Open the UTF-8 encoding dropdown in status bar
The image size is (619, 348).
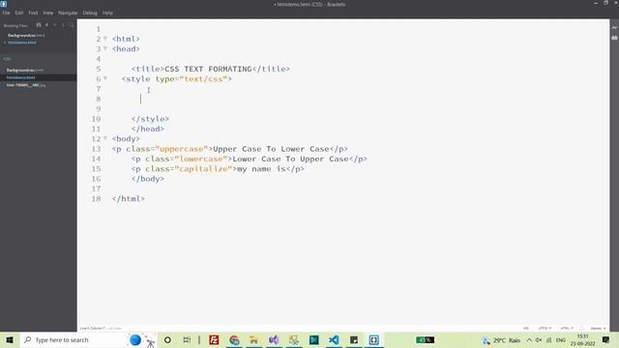pos(545,329)
